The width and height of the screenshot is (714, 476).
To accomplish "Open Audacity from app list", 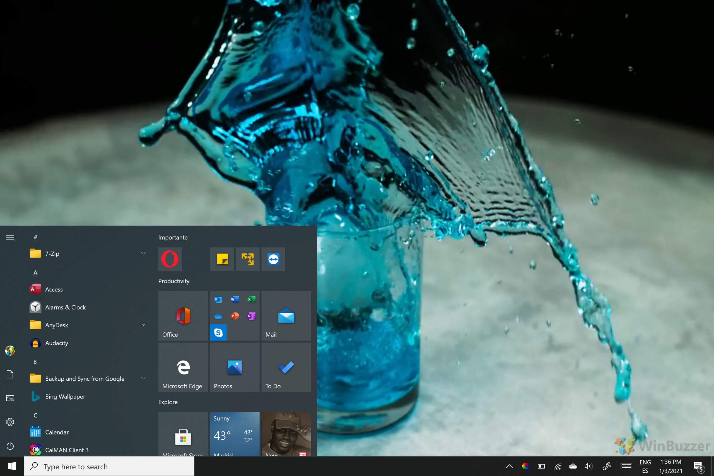I will (56, 343).
